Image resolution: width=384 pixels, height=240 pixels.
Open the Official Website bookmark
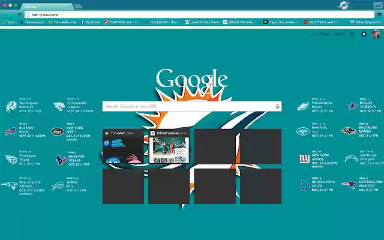point(239,22)
